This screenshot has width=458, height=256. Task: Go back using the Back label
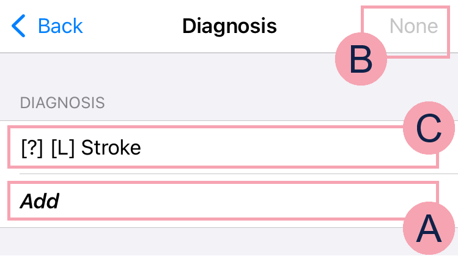pyautogui.click(x=60, y=26)
